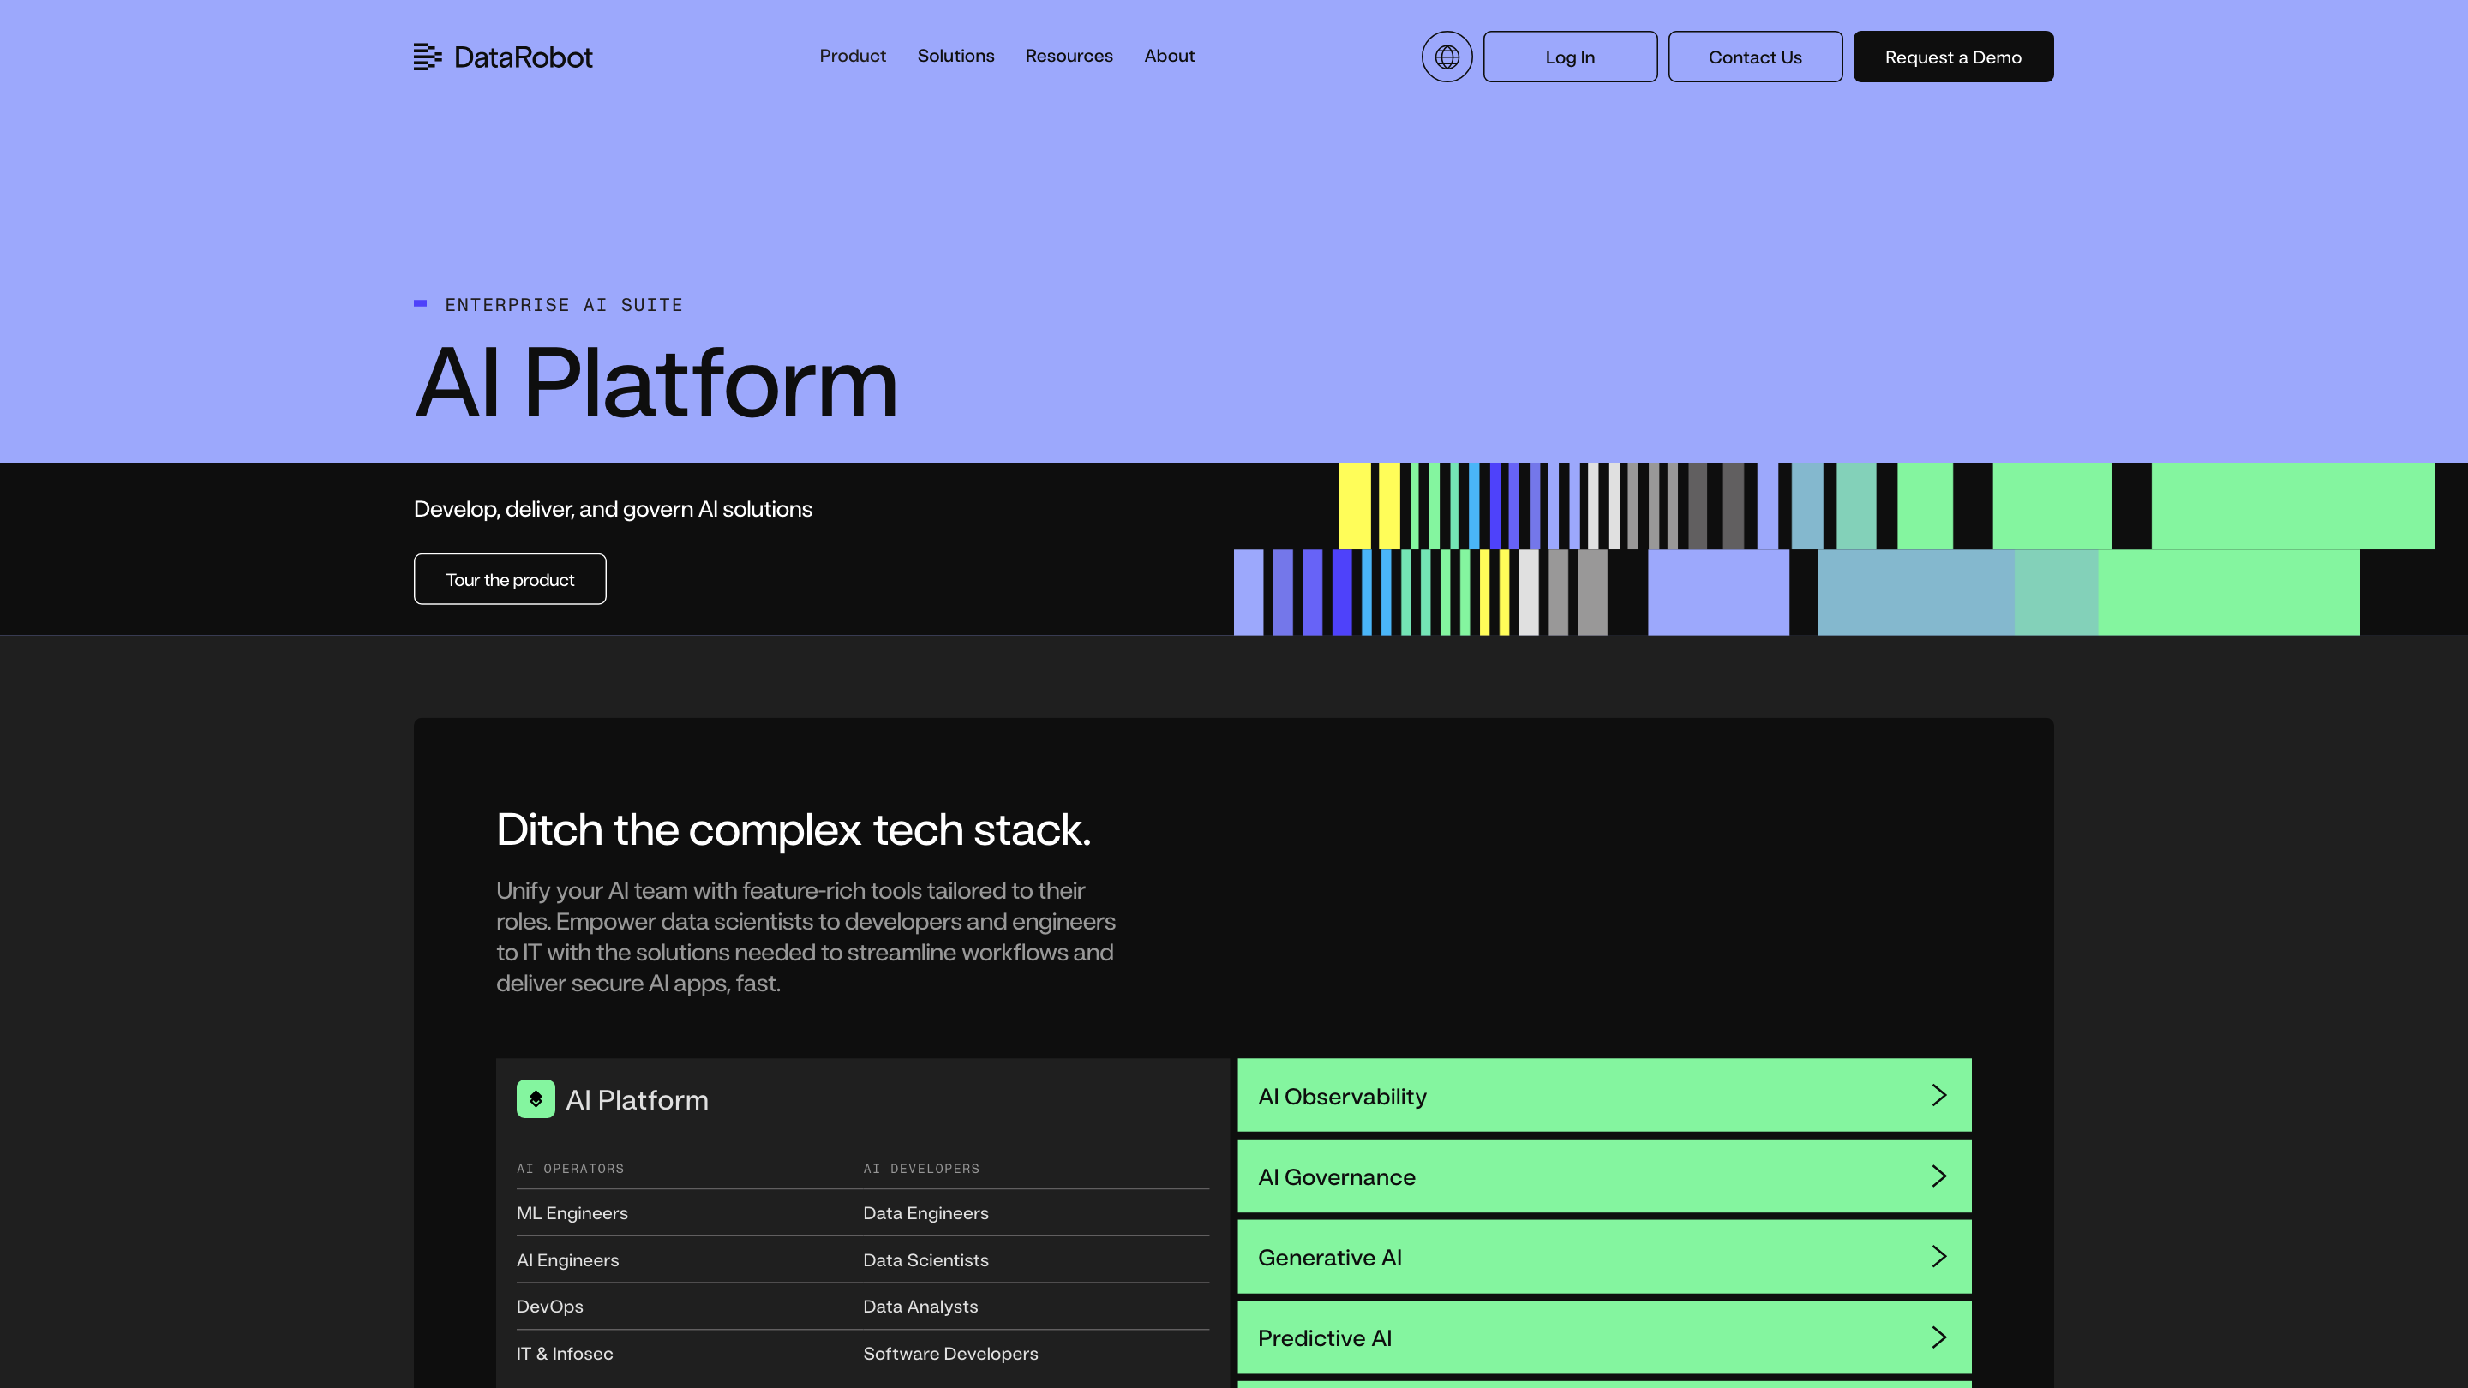Click the Contact Us link

(x=1754, y=57)
